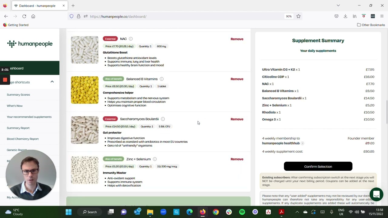This screenshot has width=388, height=218.
Task: Go back to previous page
Action: pyautogui.click(x=6, y=16)
